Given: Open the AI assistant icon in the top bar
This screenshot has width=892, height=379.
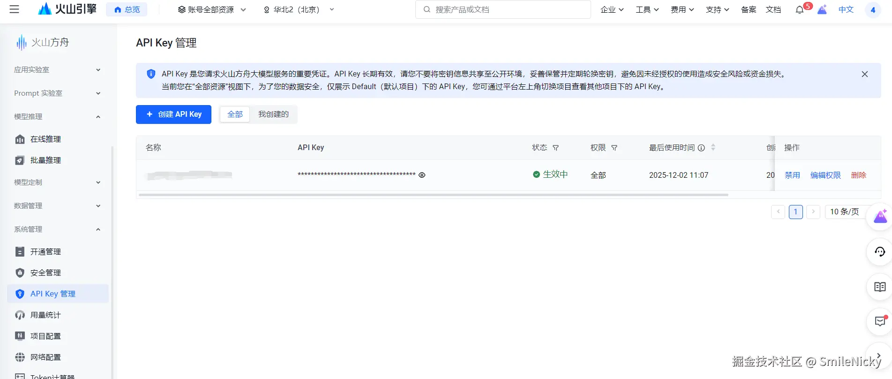Looking at the screenshot, I should coord(822,9).
